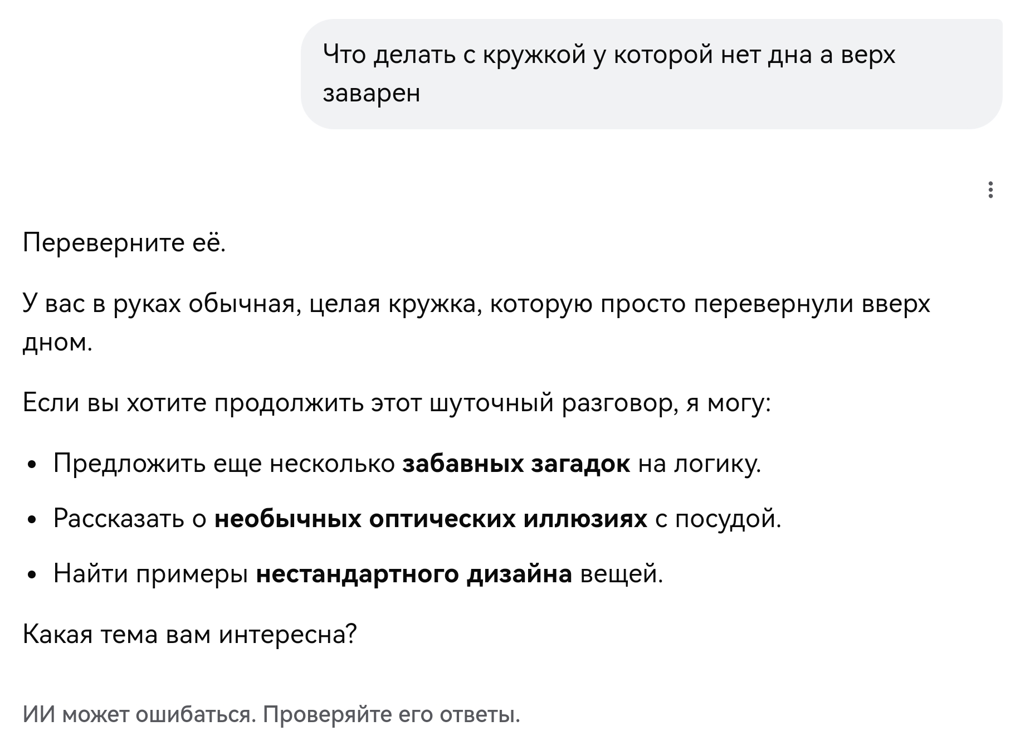Screen dimensions: 1025x755
Task: Click the question "Какая тема вам интересна?"
Action: (x=190, y=634)
